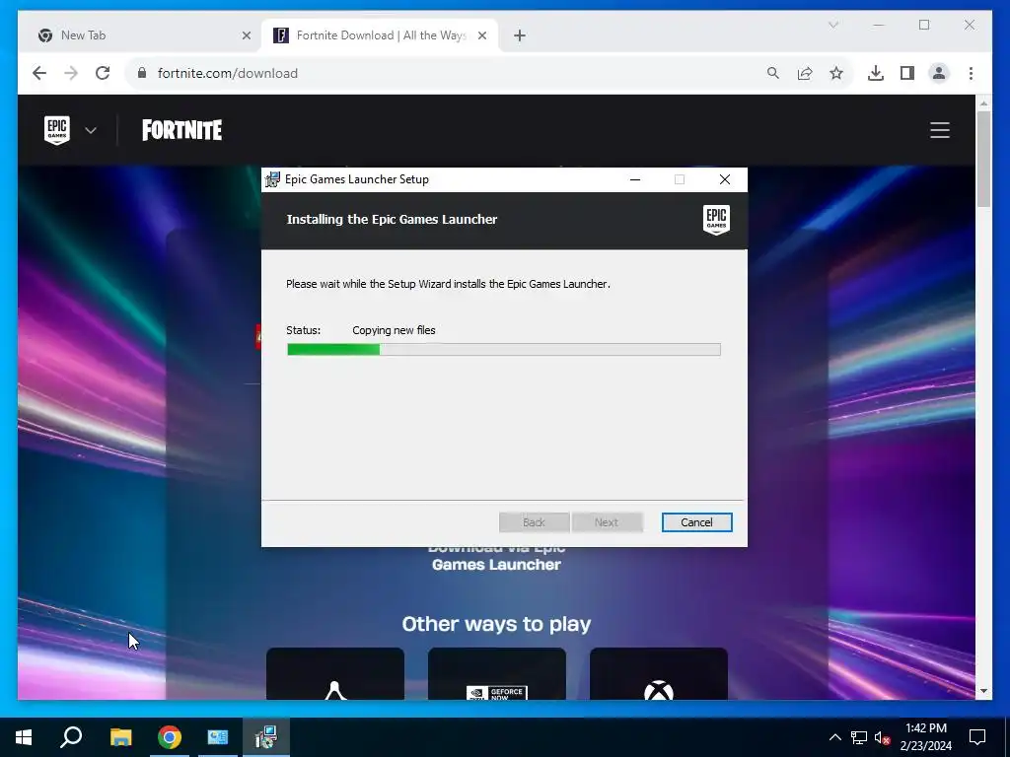Close the New Tab tab
The image size is (1010, 757).
click(x=246, y=35)
